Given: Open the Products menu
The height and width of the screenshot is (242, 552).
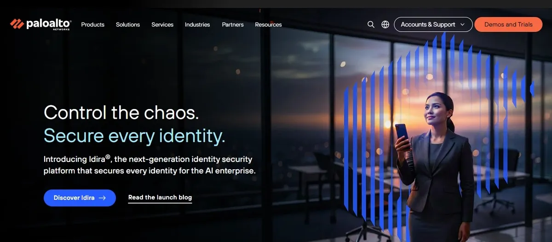Looking at the screenshot, I should click(x=93, y=24).
